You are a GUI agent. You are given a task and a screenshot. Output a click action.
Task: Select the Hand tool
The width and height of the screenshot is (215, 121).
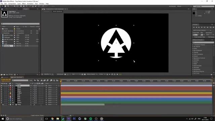tap(5, 6)
